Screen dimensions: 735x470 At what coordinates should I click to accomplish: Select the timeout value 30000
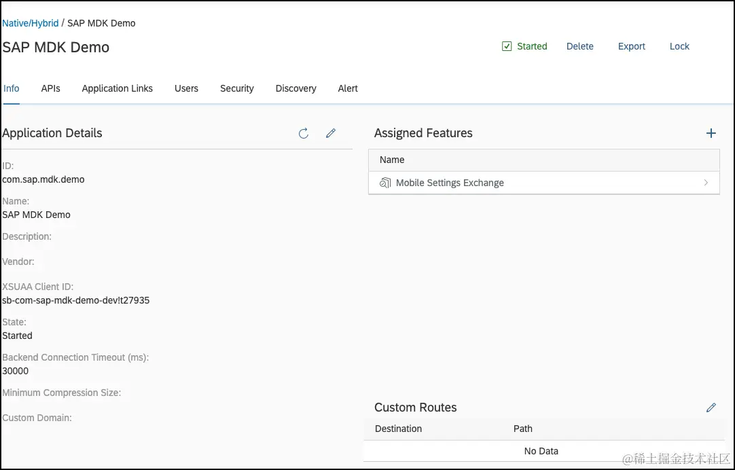point(16,371)
